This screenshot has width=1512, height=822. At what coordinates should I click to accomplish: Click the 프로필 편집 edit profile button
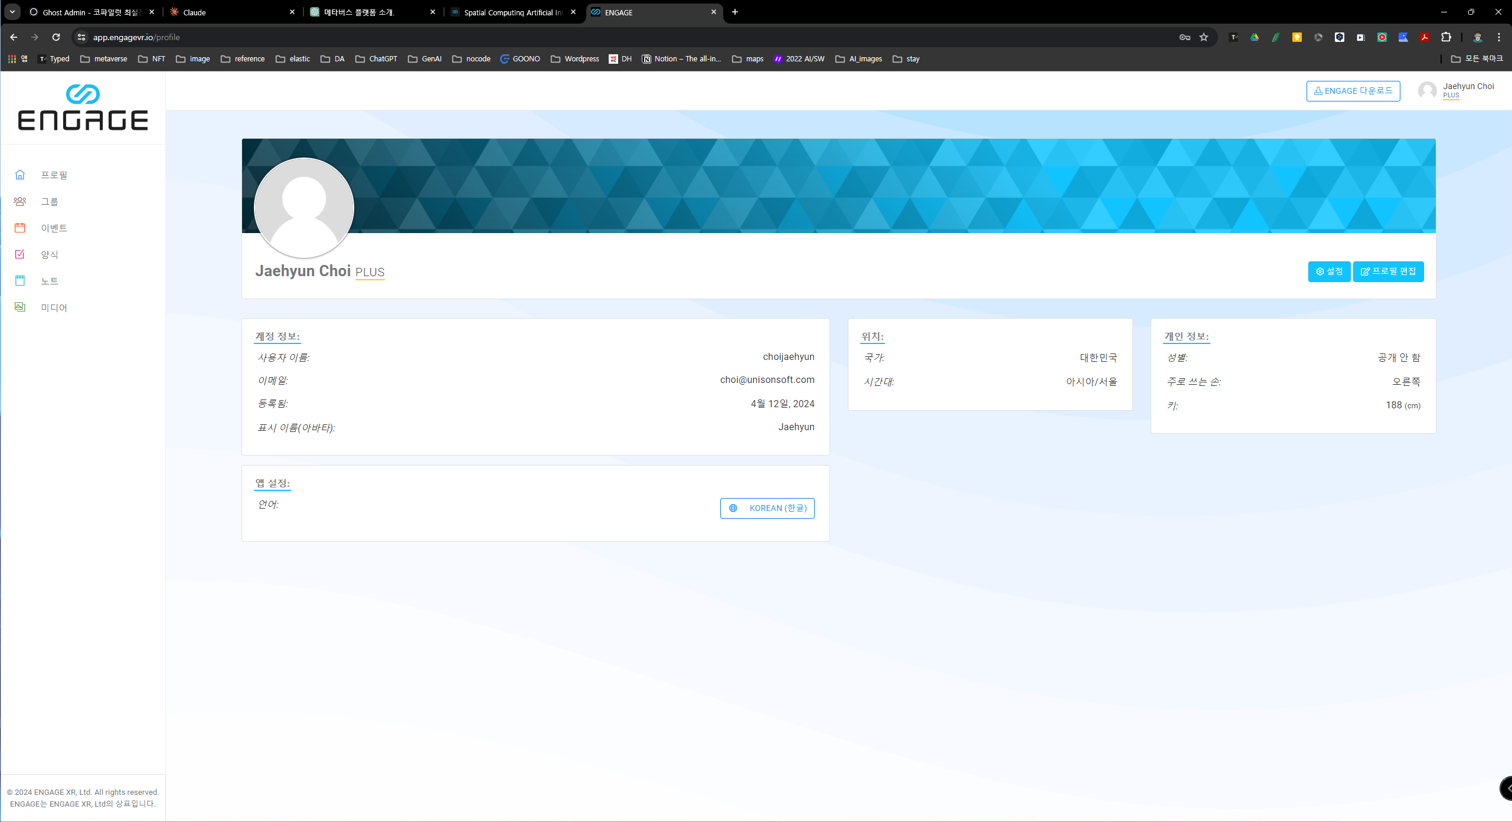(x=1388, y=271)
